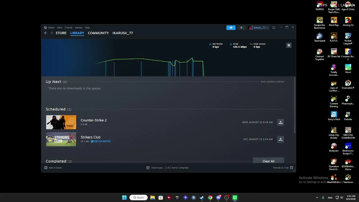
Task: Open the Help menu
Action: coord(87,27)
